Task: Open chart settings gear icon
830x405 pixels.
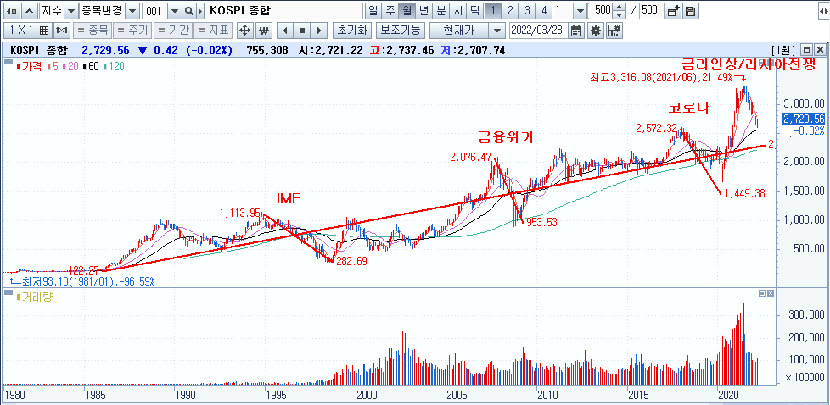Action: point(596,31)
